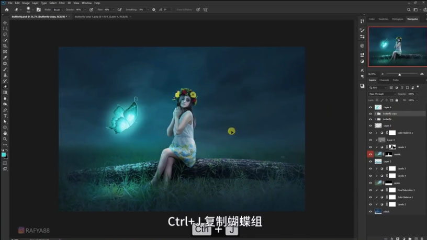427x240 pixels.
Task: Select the Brush tool in toolbox
Action: pyautogui.click(x=5, y=70)
